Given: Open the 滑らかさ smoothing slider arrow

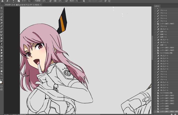Looking at the screenshot, I should [81, 1].
